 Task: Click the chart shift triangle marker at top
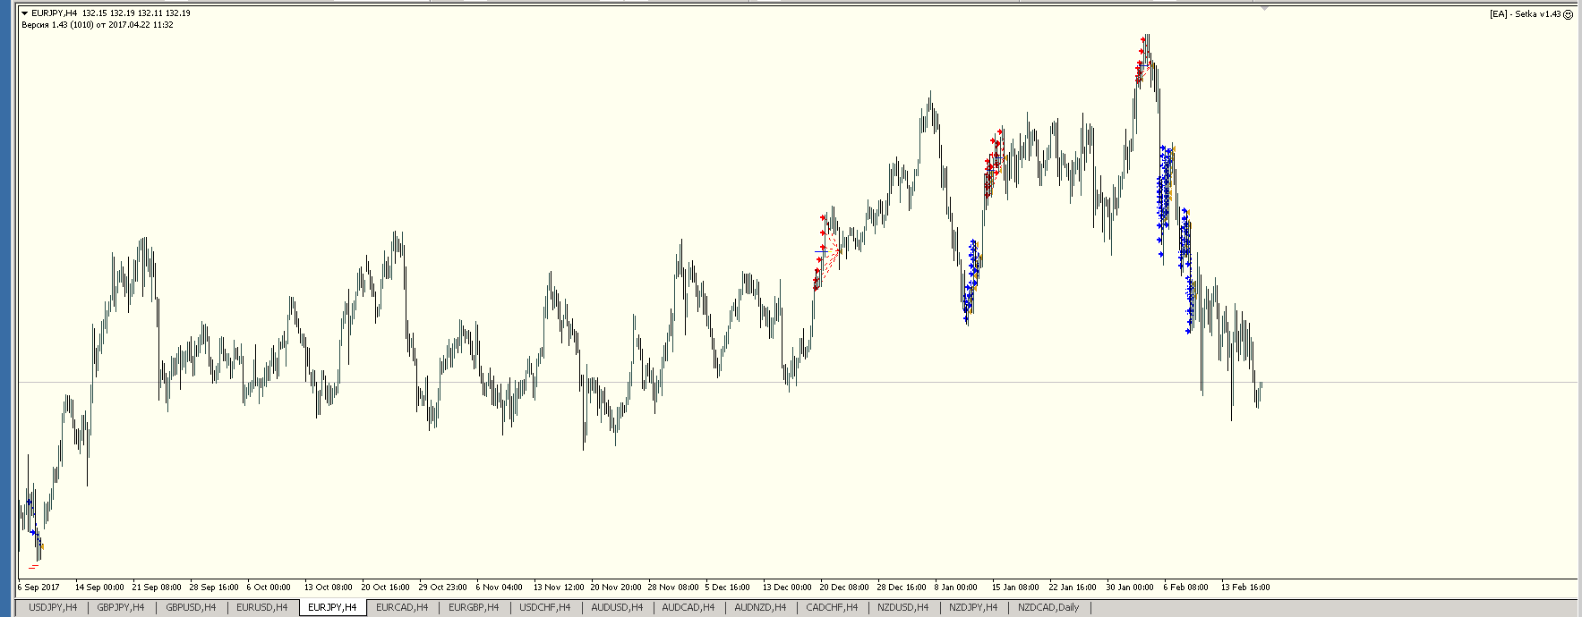pos(1264,8)
